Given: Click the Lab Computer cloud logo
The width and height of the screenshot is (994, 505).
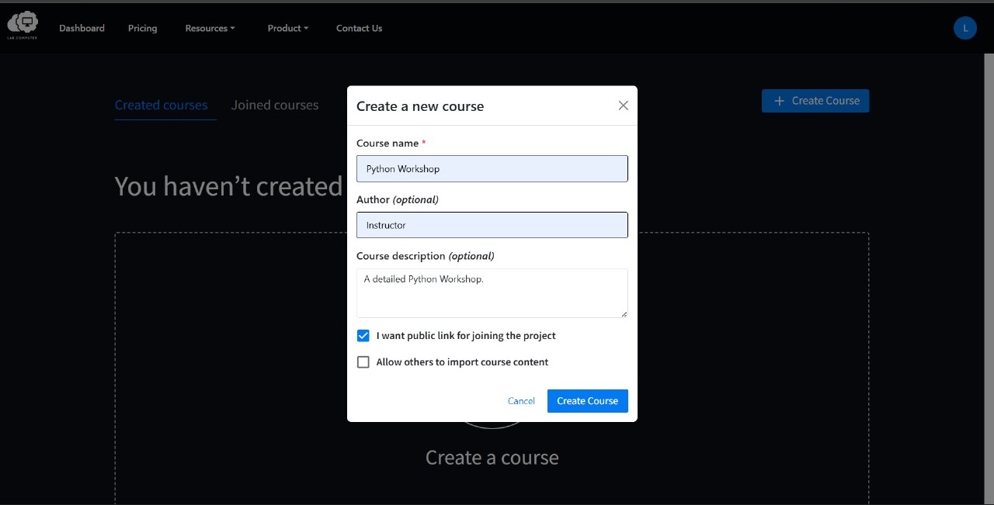Looking at the screenshot, I should tap(23, 26).
